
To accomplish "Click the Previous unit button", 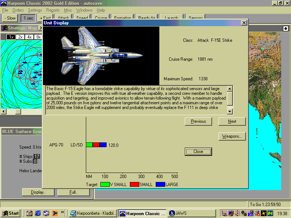I will click(198, 121).
